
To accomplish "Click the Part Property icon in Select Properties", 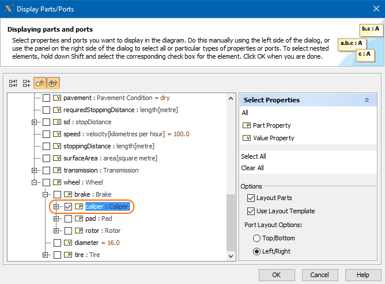I will click(x=247, y=125).
